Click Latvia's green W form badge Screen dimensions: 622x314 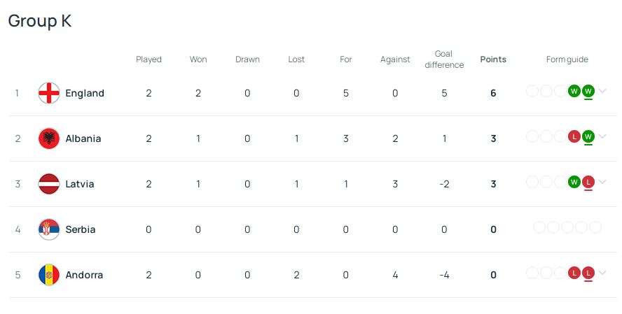(x=574, y=182)
